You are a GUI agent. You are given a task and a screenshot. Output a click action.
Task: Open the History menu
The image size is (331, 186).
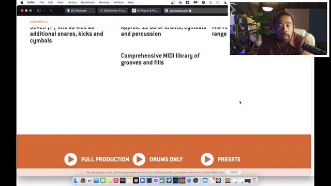pyautogui.click(x=72, y=2)
